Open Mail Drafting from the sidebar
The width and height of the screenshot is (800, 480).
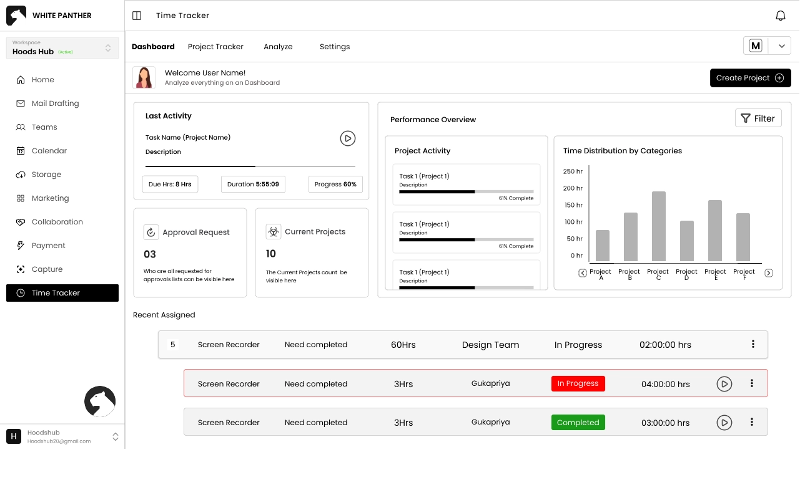tap(55, 103)
